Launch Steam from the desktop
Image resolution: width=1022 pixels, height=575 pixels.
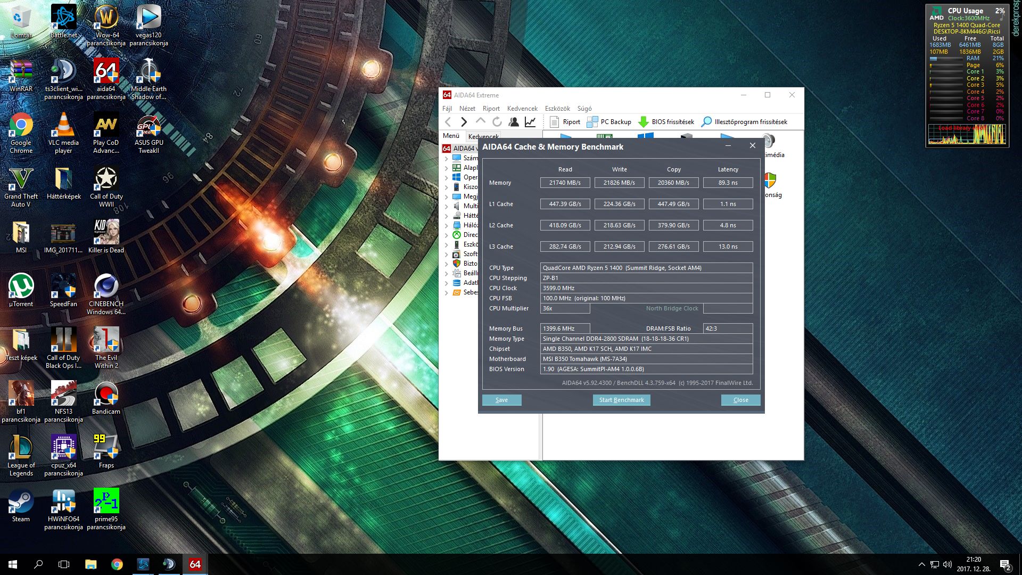21,505
